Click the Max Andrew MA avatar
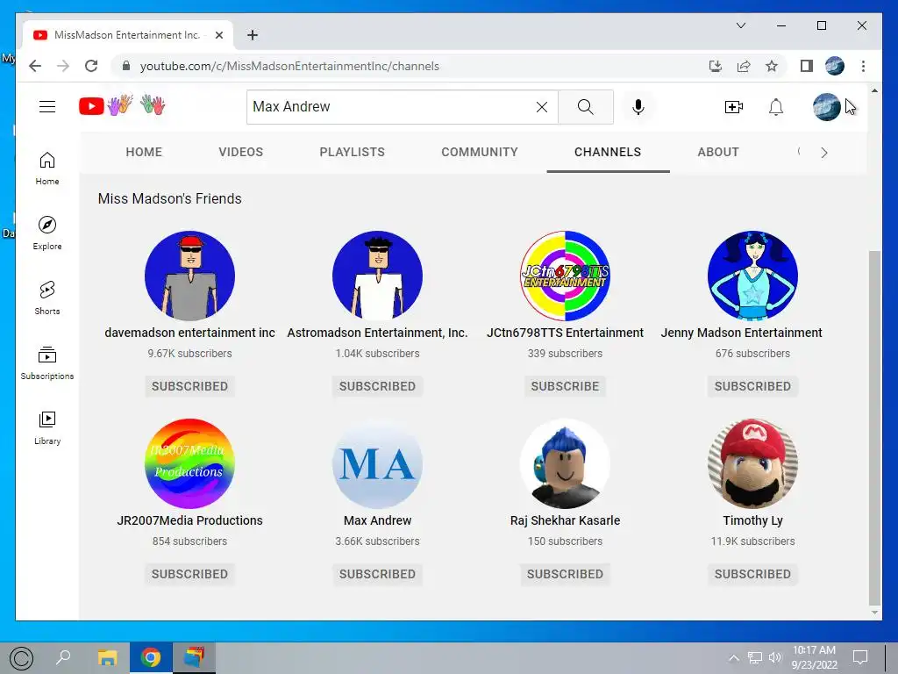 (377, 463)
